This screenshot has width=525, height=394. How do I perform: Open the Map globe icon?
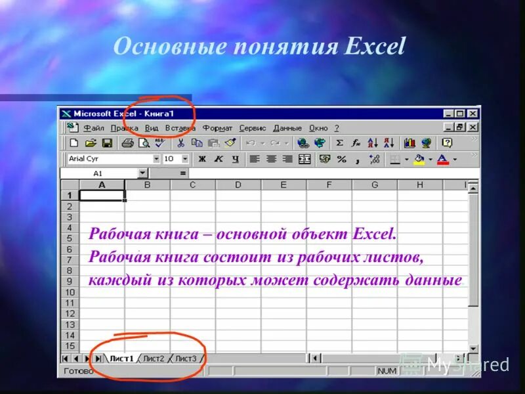(426, 143)
